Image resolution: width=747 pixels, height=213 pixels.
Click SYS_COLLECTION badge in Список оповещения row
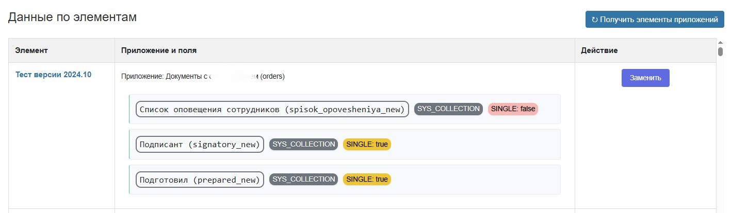point(448,109)
